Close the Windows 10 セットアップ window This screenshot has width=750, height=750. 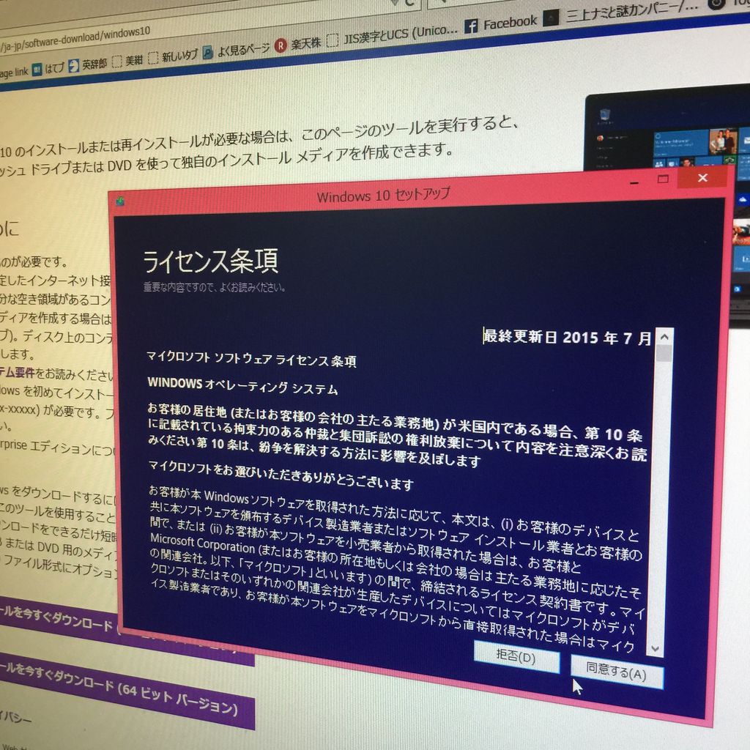pyautogui.click(x=702, y=178)
